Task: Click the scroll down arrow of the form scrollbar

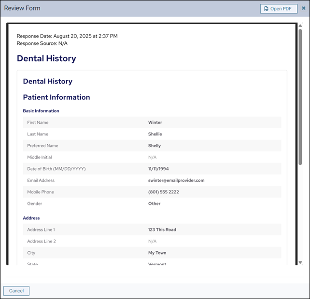Action: pyautogui.click(x=300, y=262)
